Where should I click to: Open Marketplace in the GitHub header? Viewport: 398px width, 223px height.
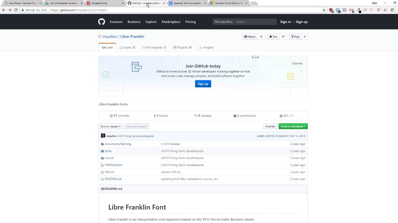[171, 22]
